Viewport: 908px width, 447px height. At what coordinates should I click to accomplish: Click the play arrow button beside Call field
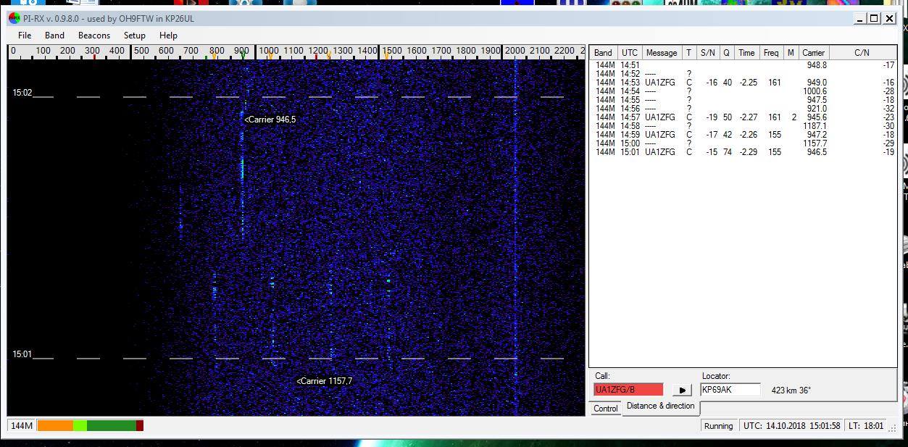click(x=682, y=390)
